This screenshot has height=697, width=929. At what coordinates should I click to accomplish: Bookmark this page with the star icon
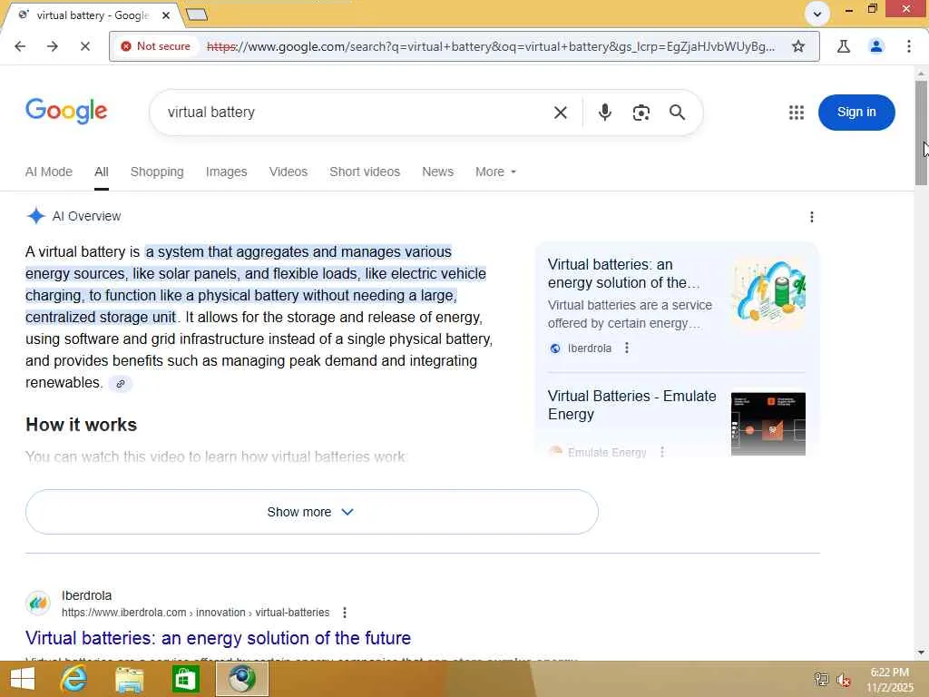pos(798,46)
